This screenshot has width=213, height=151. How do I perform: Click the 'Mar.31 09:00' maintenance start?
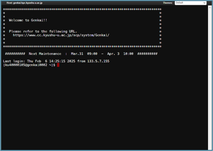tap(84, 54)
